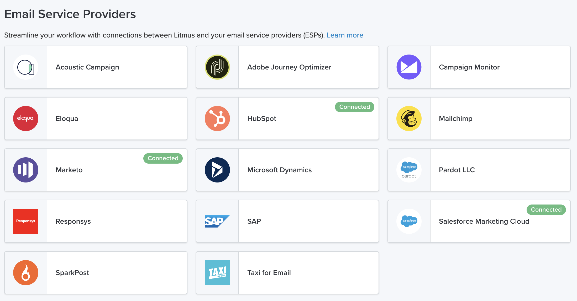
Task: Select the Pardot LLC provider name
Action: [x=457, y=170]
